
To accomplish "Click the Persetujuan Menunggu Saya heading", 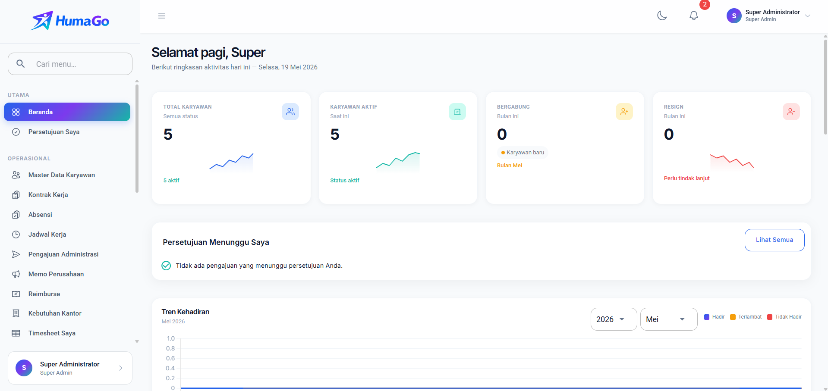I will coord(216,242).
